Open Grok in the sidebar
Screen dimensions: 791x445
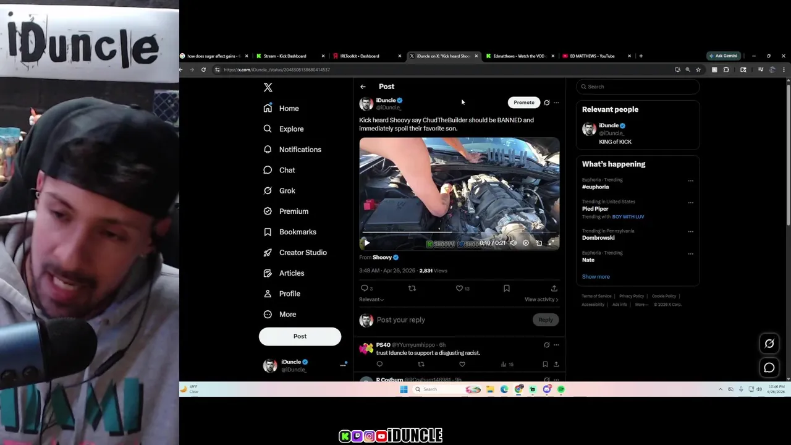(x=279, y=190)
